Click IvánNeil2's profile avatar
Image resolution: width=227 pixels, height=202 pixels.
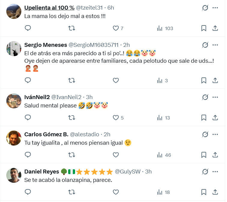coord(14,101)
